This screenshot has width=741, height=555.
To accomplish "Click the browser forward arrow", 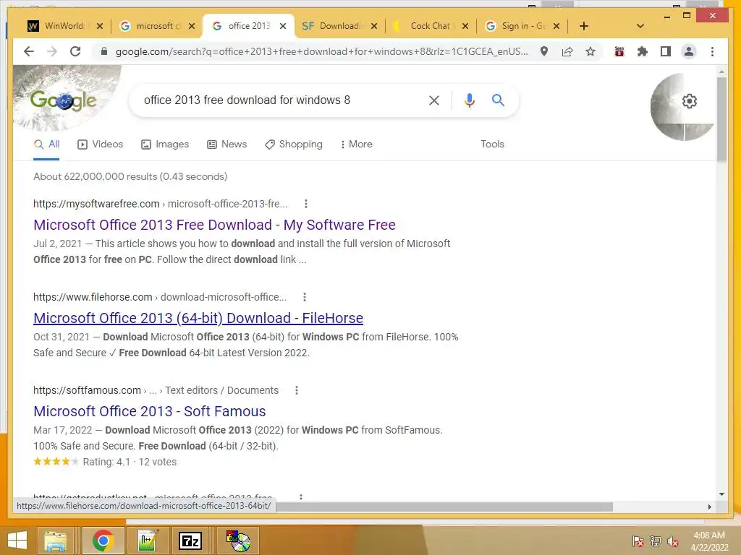I will pyautogui.click(x=52, y=51).
